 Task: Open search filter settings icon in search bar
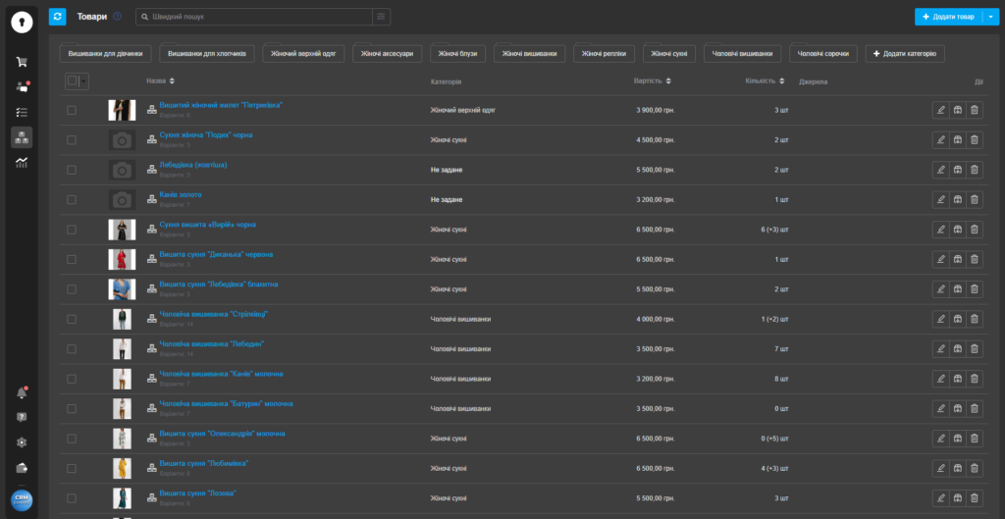381,17
